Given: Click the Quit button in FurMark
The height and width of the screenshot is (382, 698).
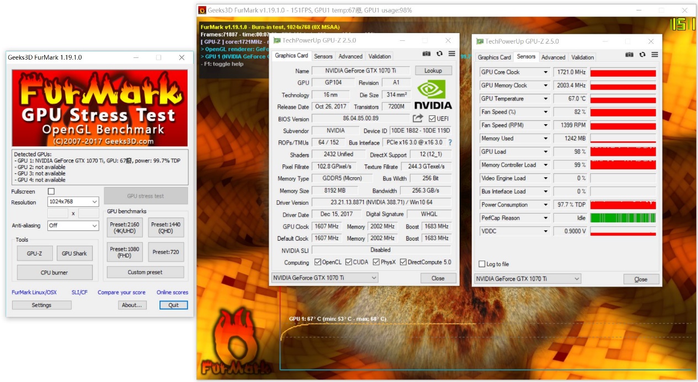Looking at the screenshot, I should pos(174,305).
